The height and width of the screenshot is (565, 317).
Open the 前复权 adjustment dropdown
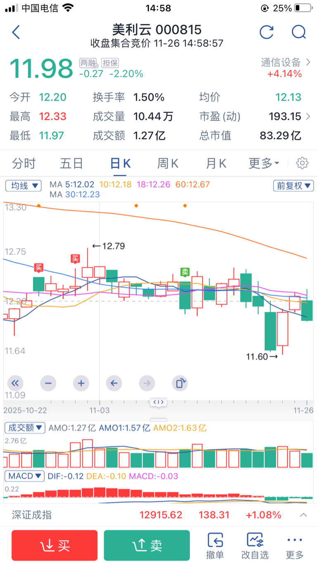pos(293,186)
